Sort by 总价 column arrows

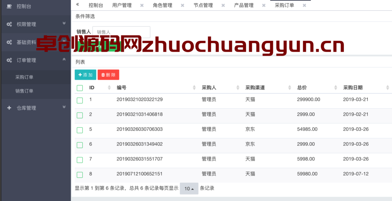coord(335,88)
